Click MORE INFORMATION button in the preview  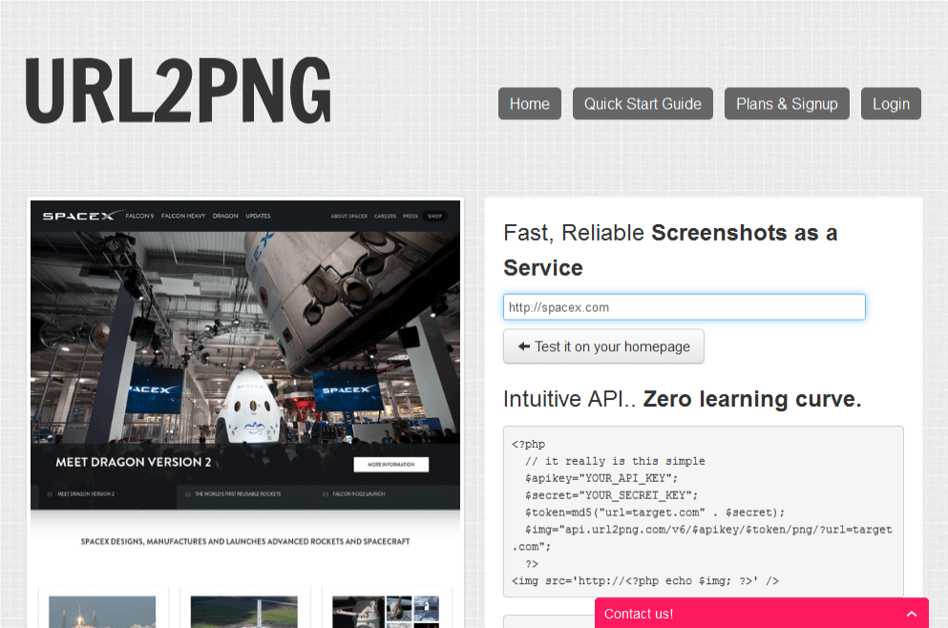pos(391,464)
